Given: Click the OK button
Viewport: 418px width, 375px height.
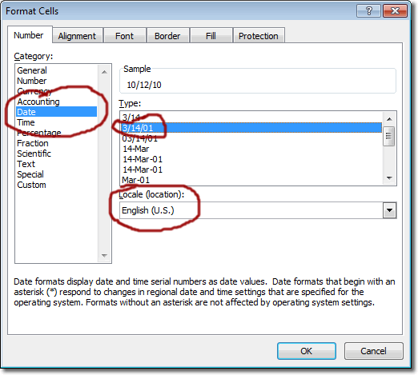Looking at the screenshot, I should 307,351.
